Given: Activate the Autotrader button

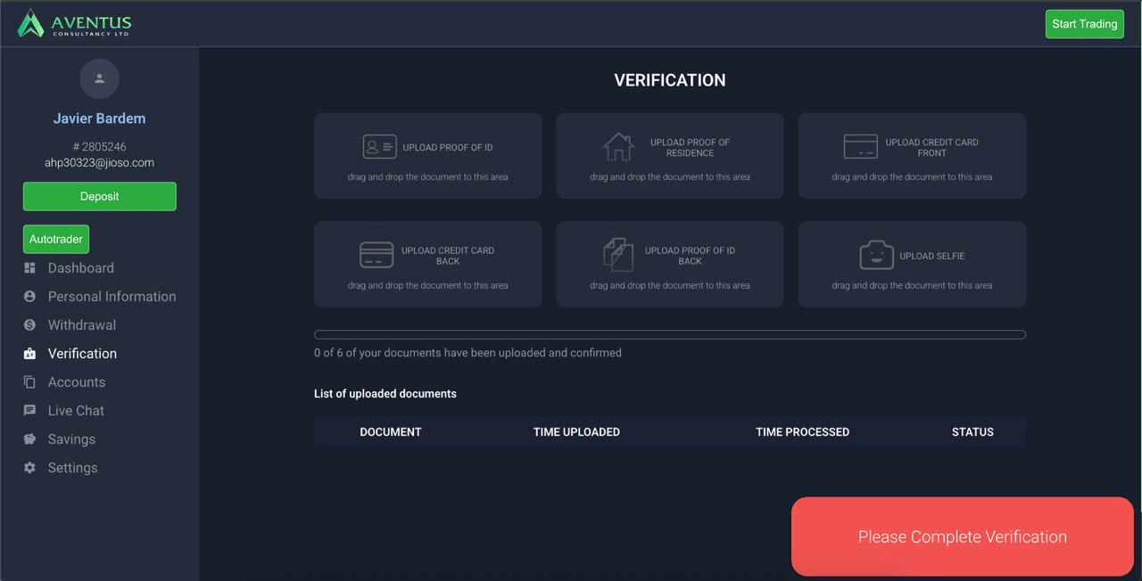Looking at the screenshot, I should 55,239.
